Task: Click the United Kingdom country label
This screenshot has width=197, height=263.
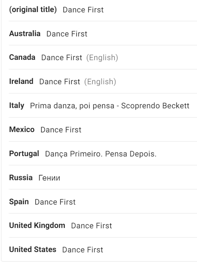Action: [x=37, y=225]
